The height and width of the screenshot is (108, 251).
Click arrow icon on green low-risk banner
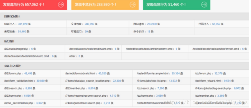tap(204, 5)
